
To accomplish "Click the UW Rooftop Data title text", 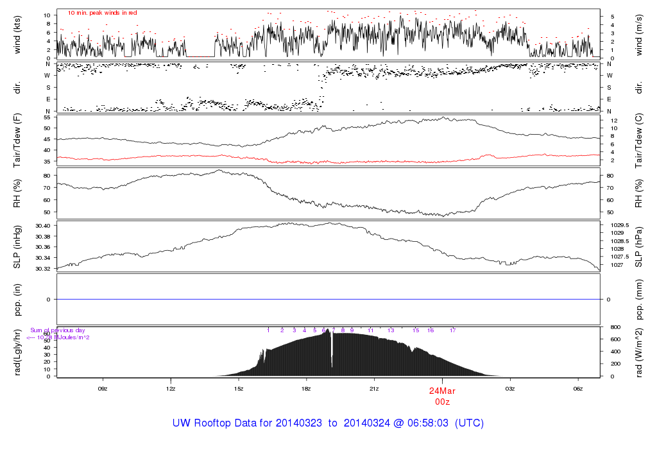I will point(328,423).
